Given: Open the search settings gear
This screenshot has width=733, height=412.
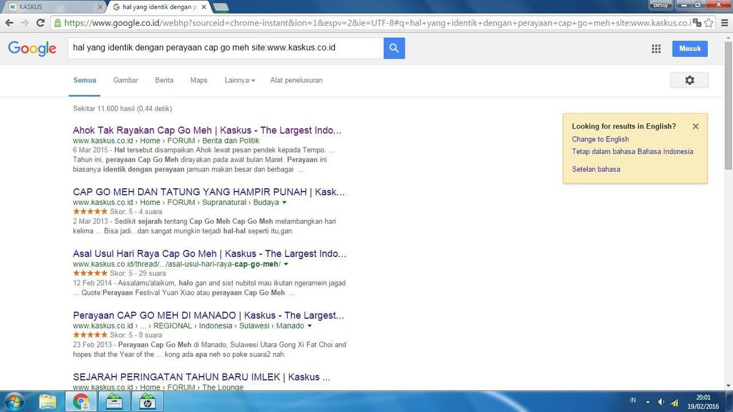Looking at the screenshot, I should [x=689, y=80].
